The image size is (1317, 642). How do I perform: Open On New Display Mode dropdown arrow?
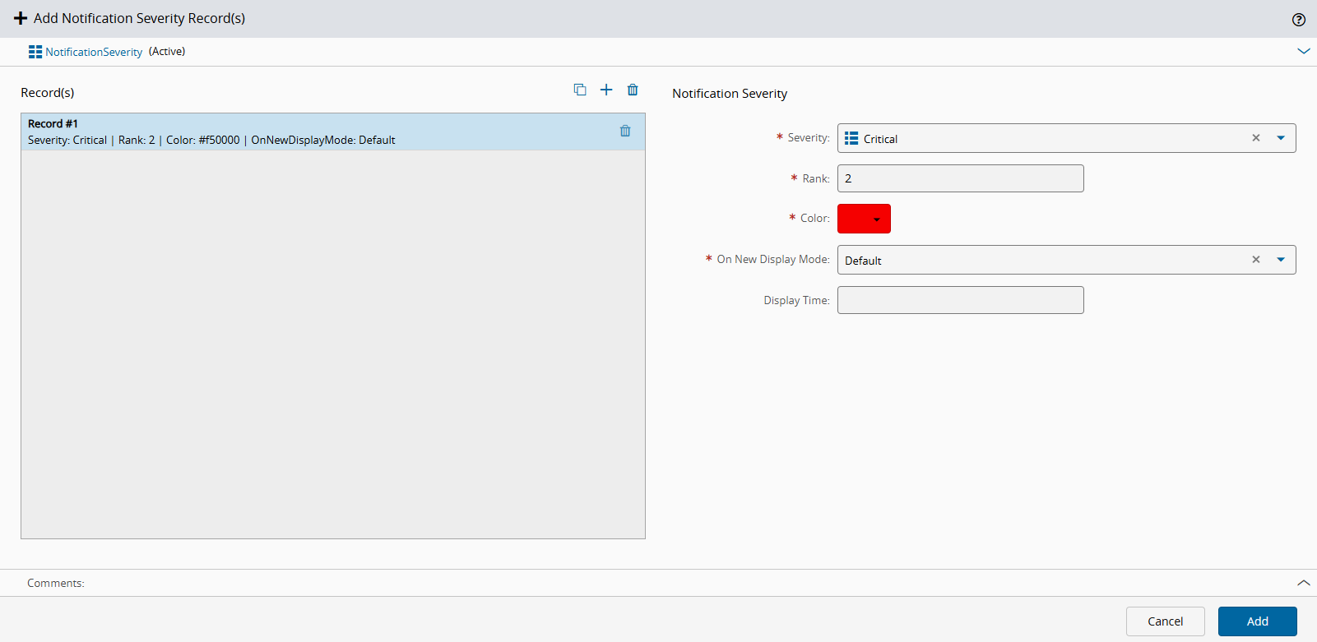[x=1281, y=260]
